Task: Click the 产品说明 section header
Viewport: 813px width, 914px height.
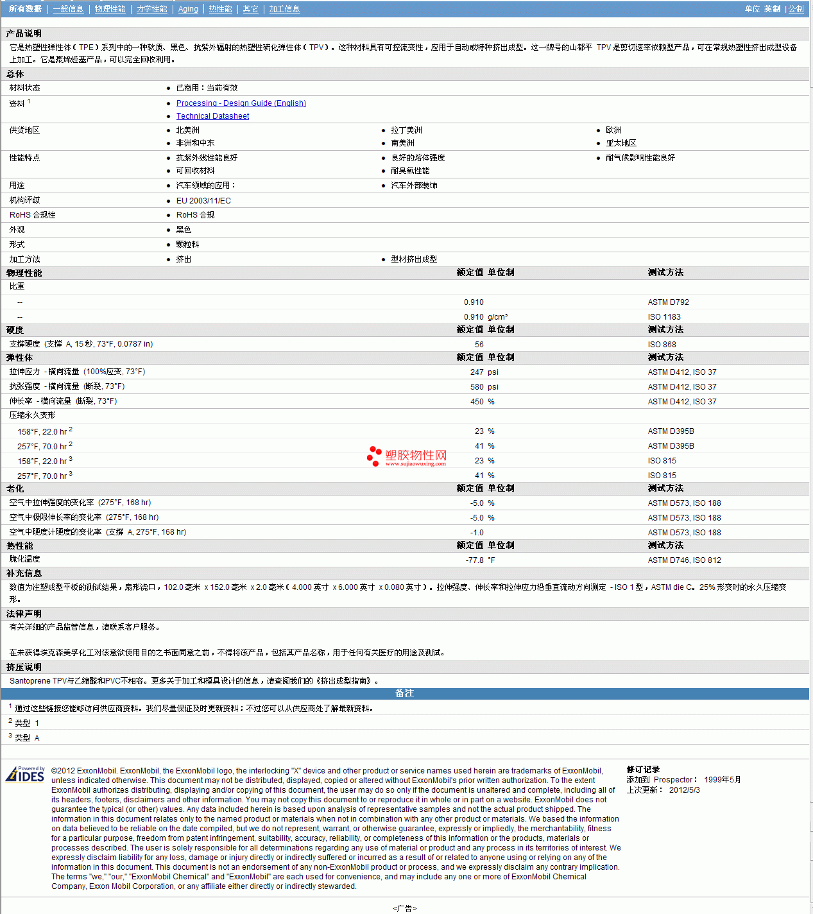Action: pyautogui.click(x=24, y=33)
